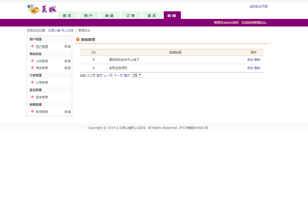
Task: Switch to the 订单 tab
Action: pyautogui.click(x=131, y=15)
